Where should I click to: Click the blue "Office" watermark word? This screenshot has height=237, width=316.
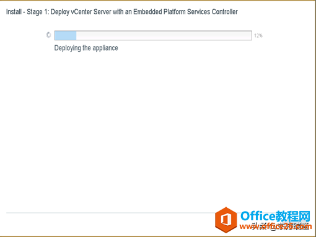(258, 216)
